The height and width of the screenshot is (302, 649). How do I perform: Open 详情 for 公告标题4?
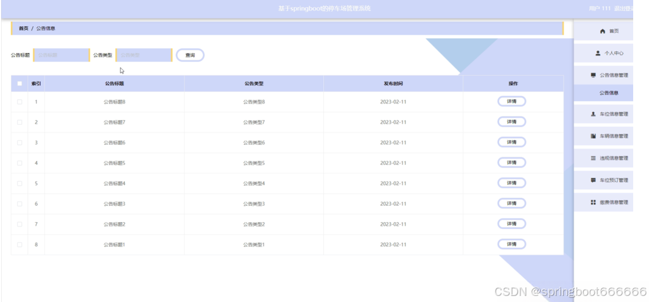[511, 183]
